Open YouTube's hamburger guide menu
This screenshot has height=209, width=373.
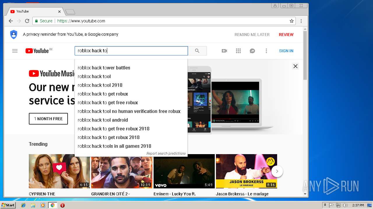pyautogui.click(x=15, y=51)
